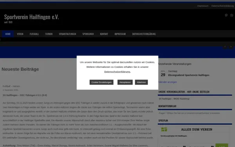Viewport: 235px width, 147px height.
Task: Open the KONTAKT menu item
Action: click(x=104, y=34)
